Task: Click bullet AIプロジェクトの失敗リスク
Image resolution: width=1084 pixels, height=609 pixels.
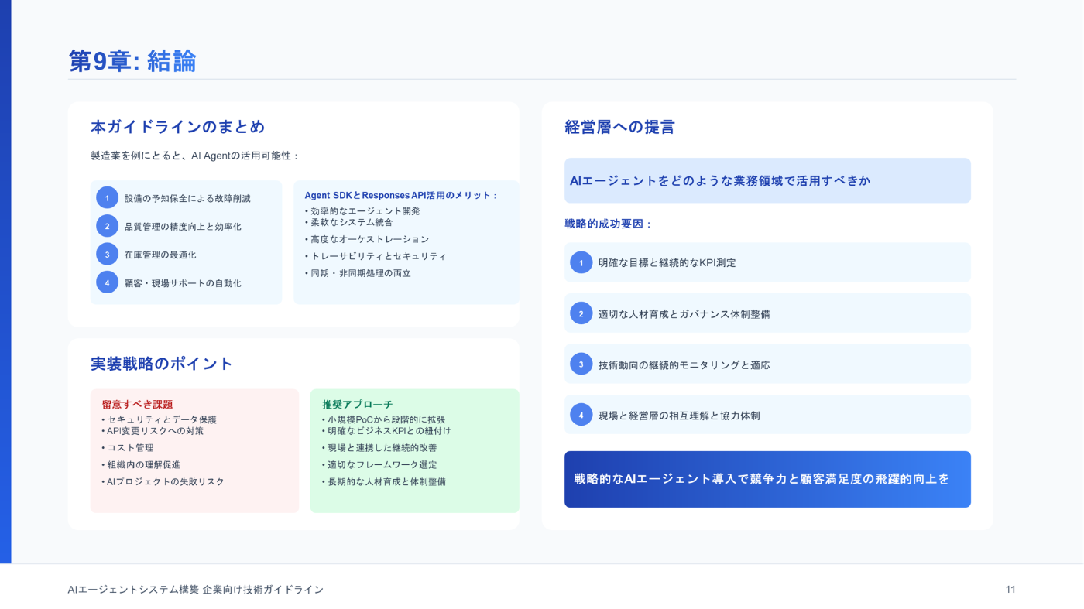Action: click(x=163, y=481)
